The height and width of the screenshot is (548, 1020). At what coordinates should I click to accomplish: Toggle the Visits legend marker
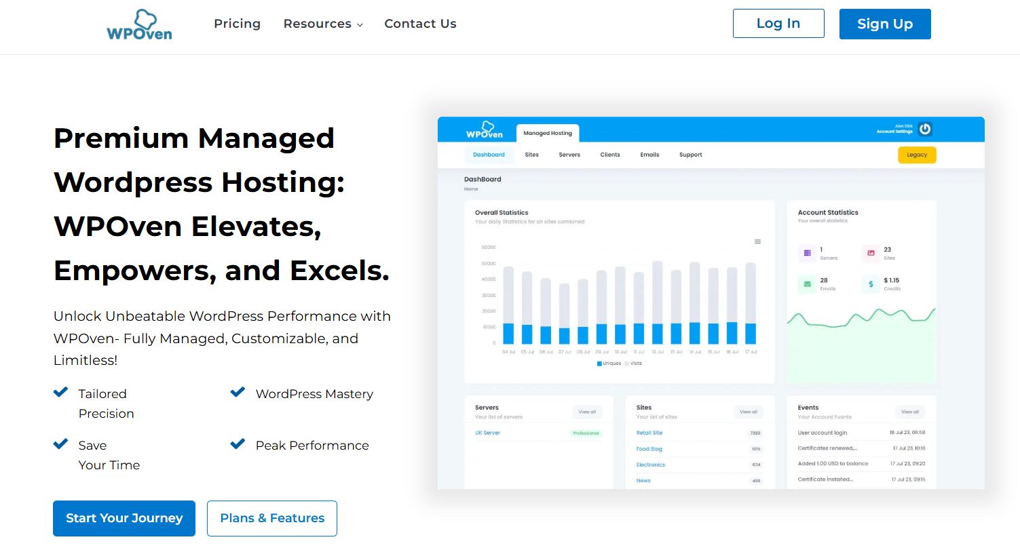point(626,364)
